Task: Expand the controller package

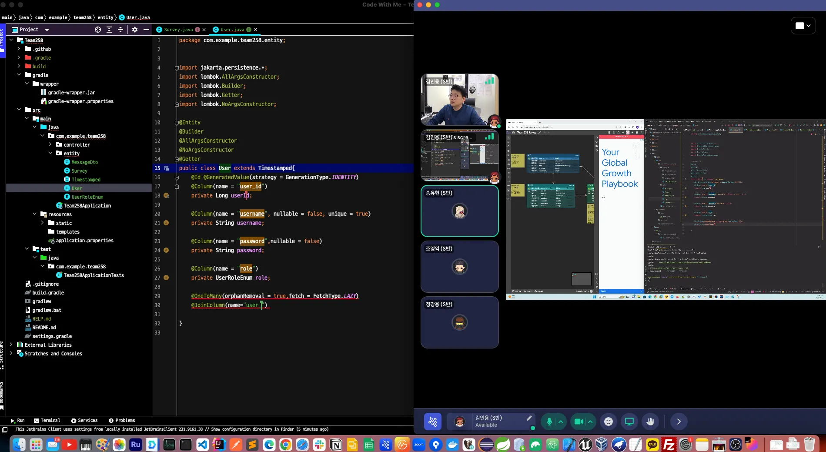Action: 50,144
